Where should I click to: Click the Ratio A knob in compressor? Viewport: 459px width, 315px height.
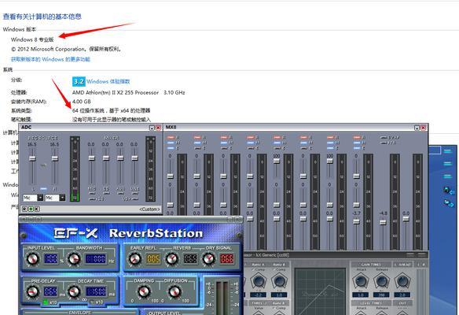click(x=259, y=281)
